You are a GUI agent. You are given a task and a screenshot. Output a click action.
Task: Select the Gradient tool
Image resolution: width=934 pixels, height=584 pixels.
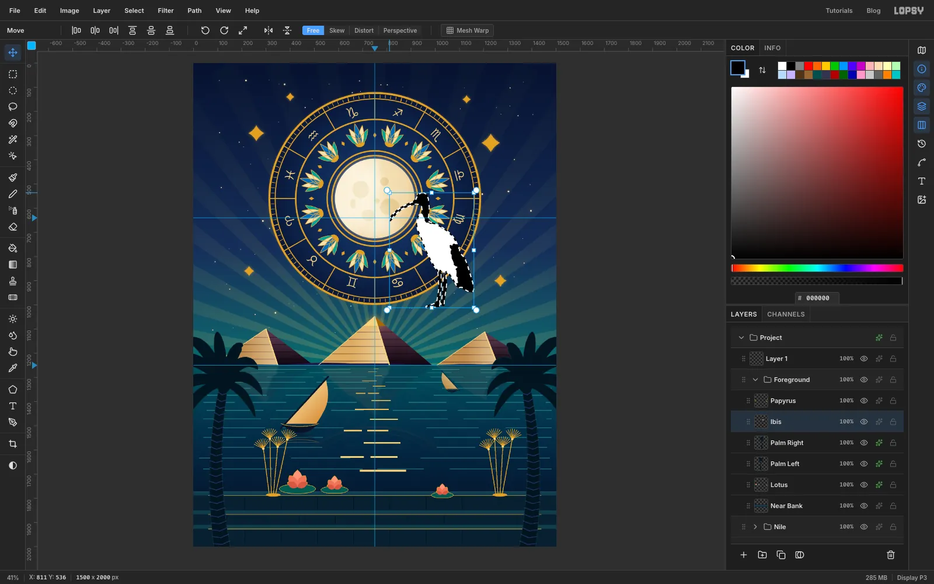pyautogui.click(x=13, y=265)
